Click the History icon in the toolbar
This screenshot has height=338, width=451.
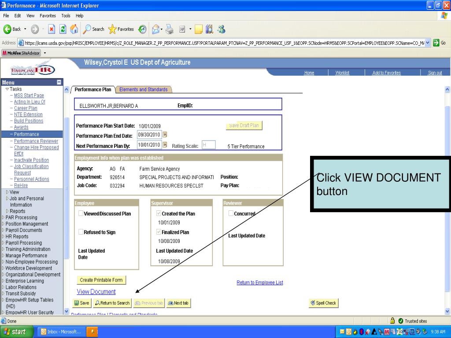tap(142, 29)
